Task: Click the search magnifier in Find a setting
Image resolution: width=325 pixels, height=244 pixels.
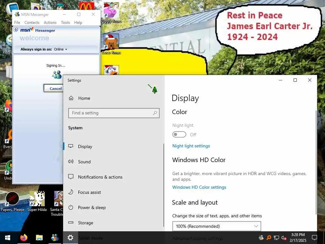Action: (x=155, y=113)
